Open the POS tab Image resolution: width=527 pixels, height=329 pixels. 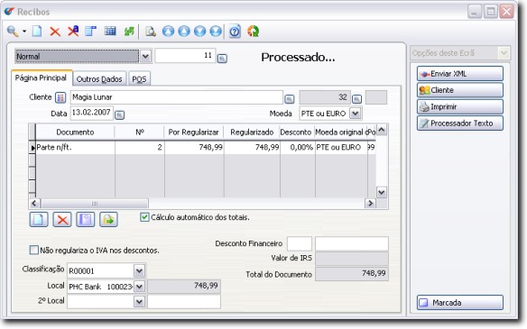point(139,79)
